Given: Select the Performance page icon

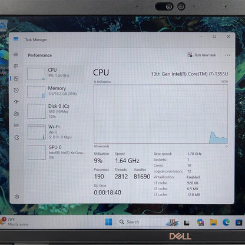Looking at the screenshot, I should coord(16,78).
